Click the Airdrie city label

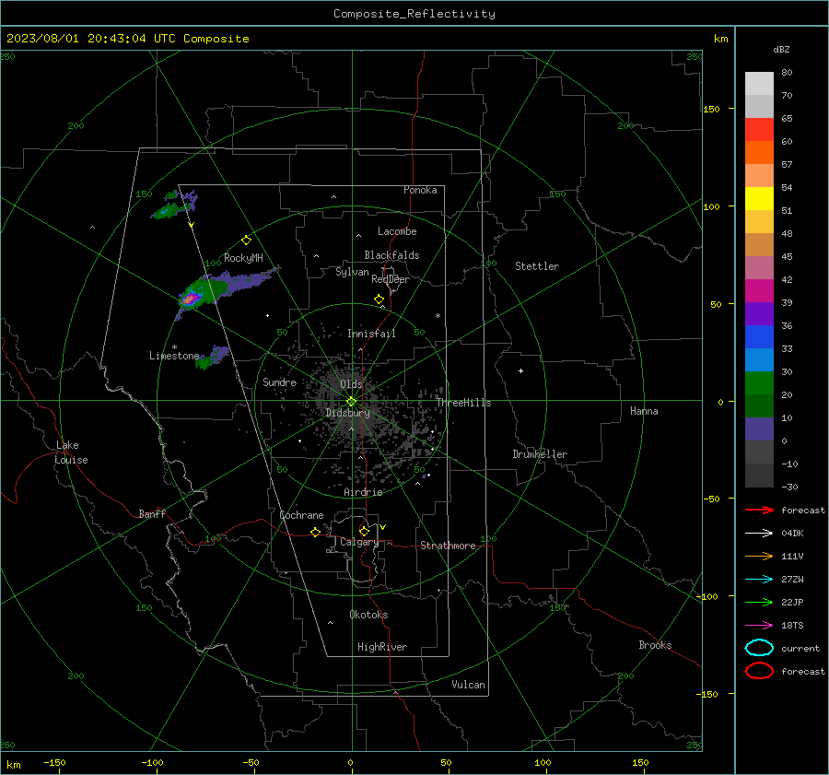(363, 492)
